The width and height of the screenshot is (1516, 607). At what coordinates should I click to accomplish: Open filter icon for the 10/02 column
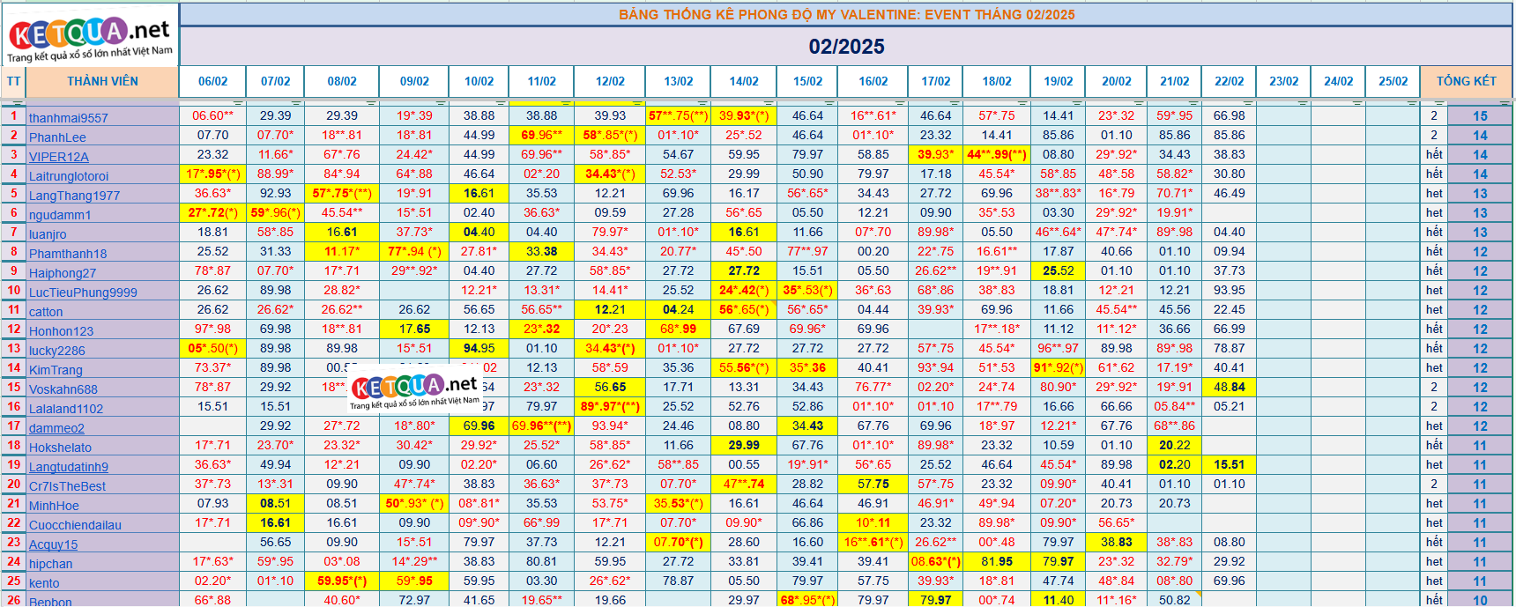[502, 103]
